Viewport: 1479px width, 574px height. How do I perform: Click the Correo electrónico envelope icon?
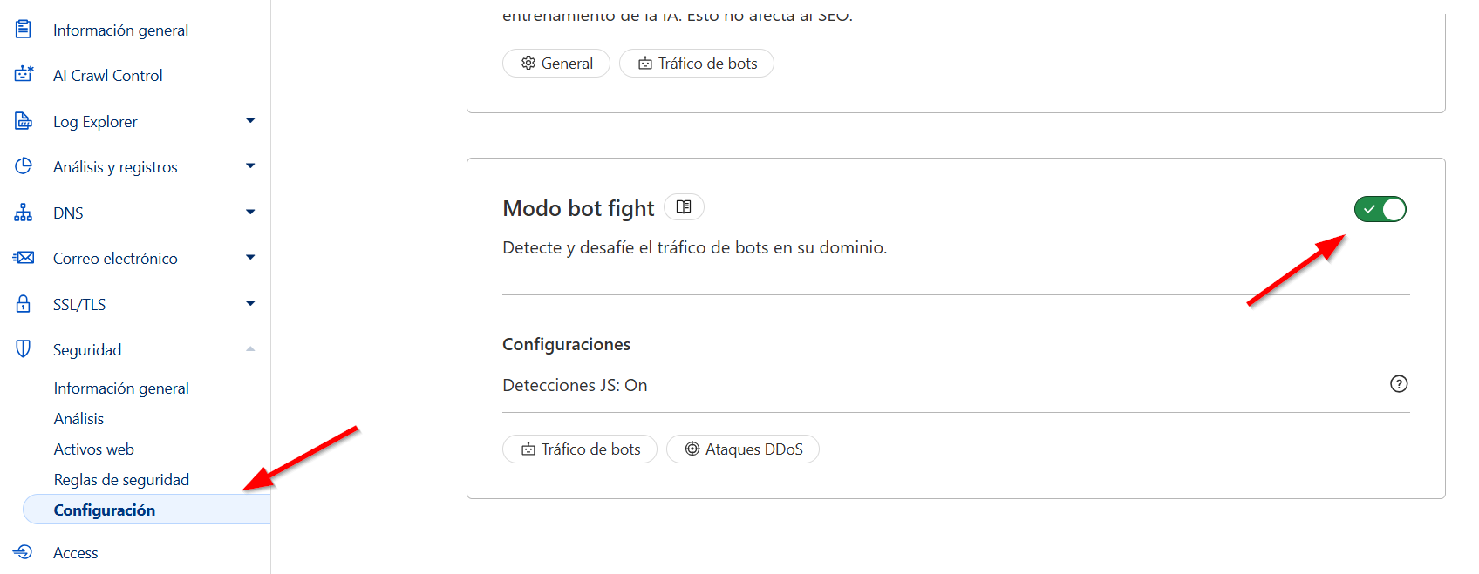click(x=23, y=257)
